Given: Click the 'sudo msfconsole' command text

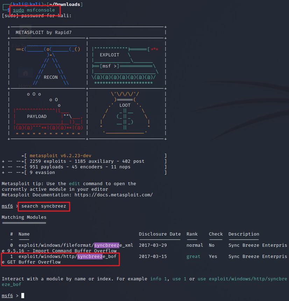Looking at the screenshot, I should [34, 10].
